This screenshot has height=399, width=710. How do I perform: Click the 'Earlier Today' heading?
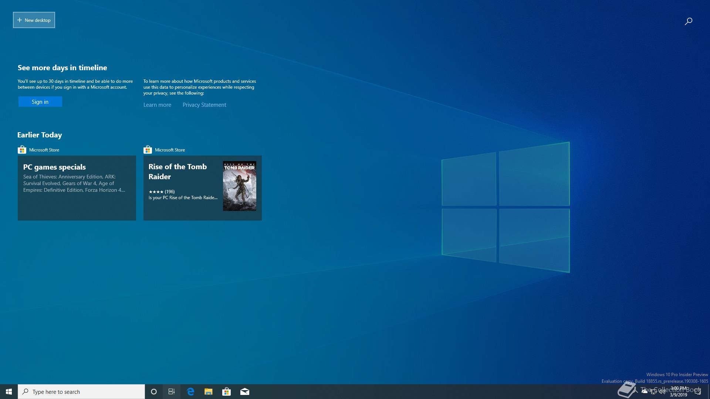(40, 135)
